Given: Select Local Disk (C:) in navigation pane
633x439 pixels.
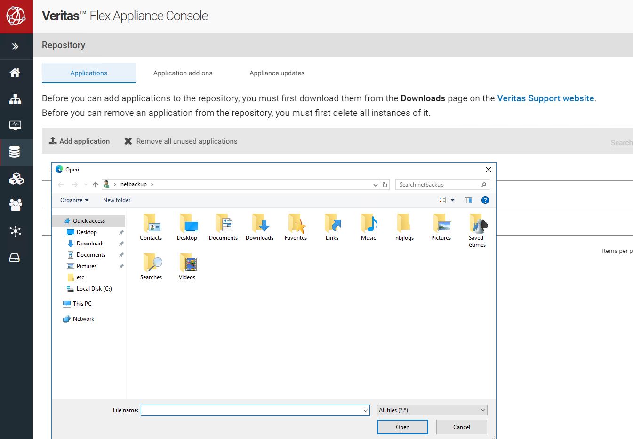Looking at the screenshot, I should [94, 289].
